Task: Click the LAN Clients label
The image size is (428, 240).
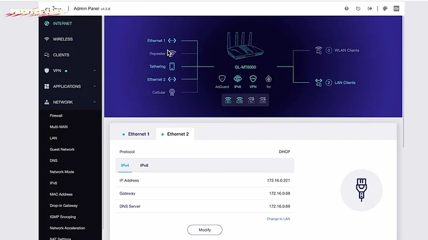Action: pyautogui.click(x=345, y=83)
